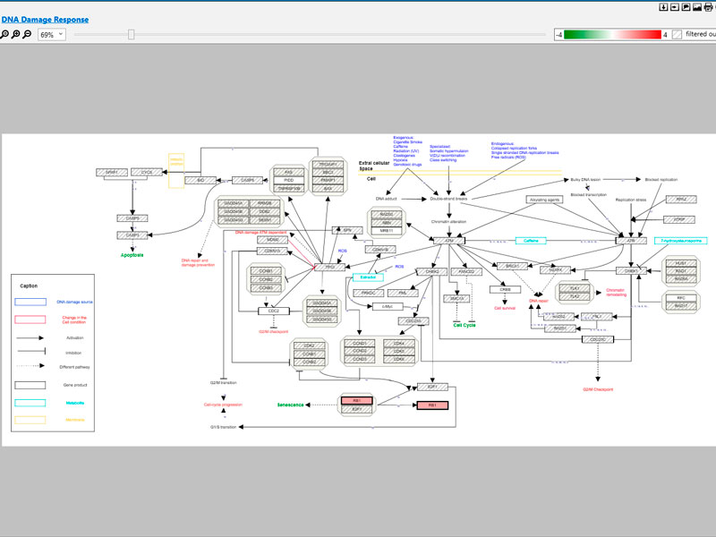This screenshot has height=537, width=716.
Task: Click the green Senescence label
Action: point(290,405)
